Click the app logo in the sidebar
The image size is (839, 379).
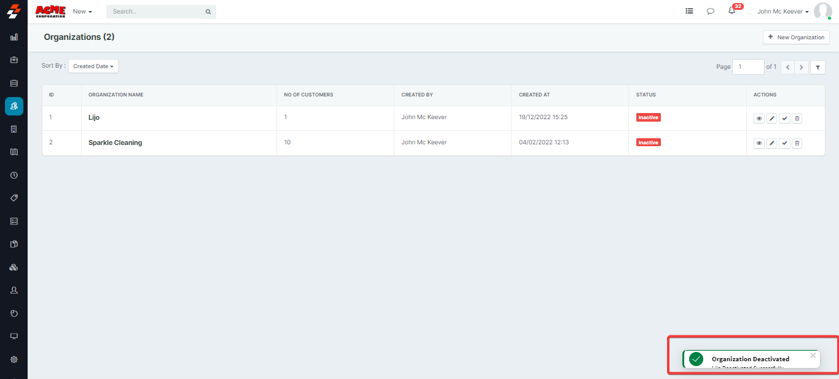(14, 11)
